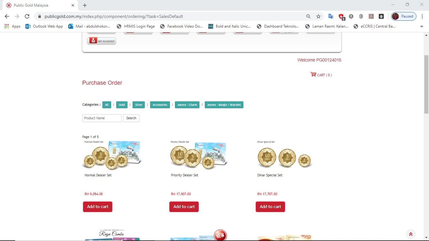
Task: Click the RM 17,907.00 price
Action: [181, 194]
